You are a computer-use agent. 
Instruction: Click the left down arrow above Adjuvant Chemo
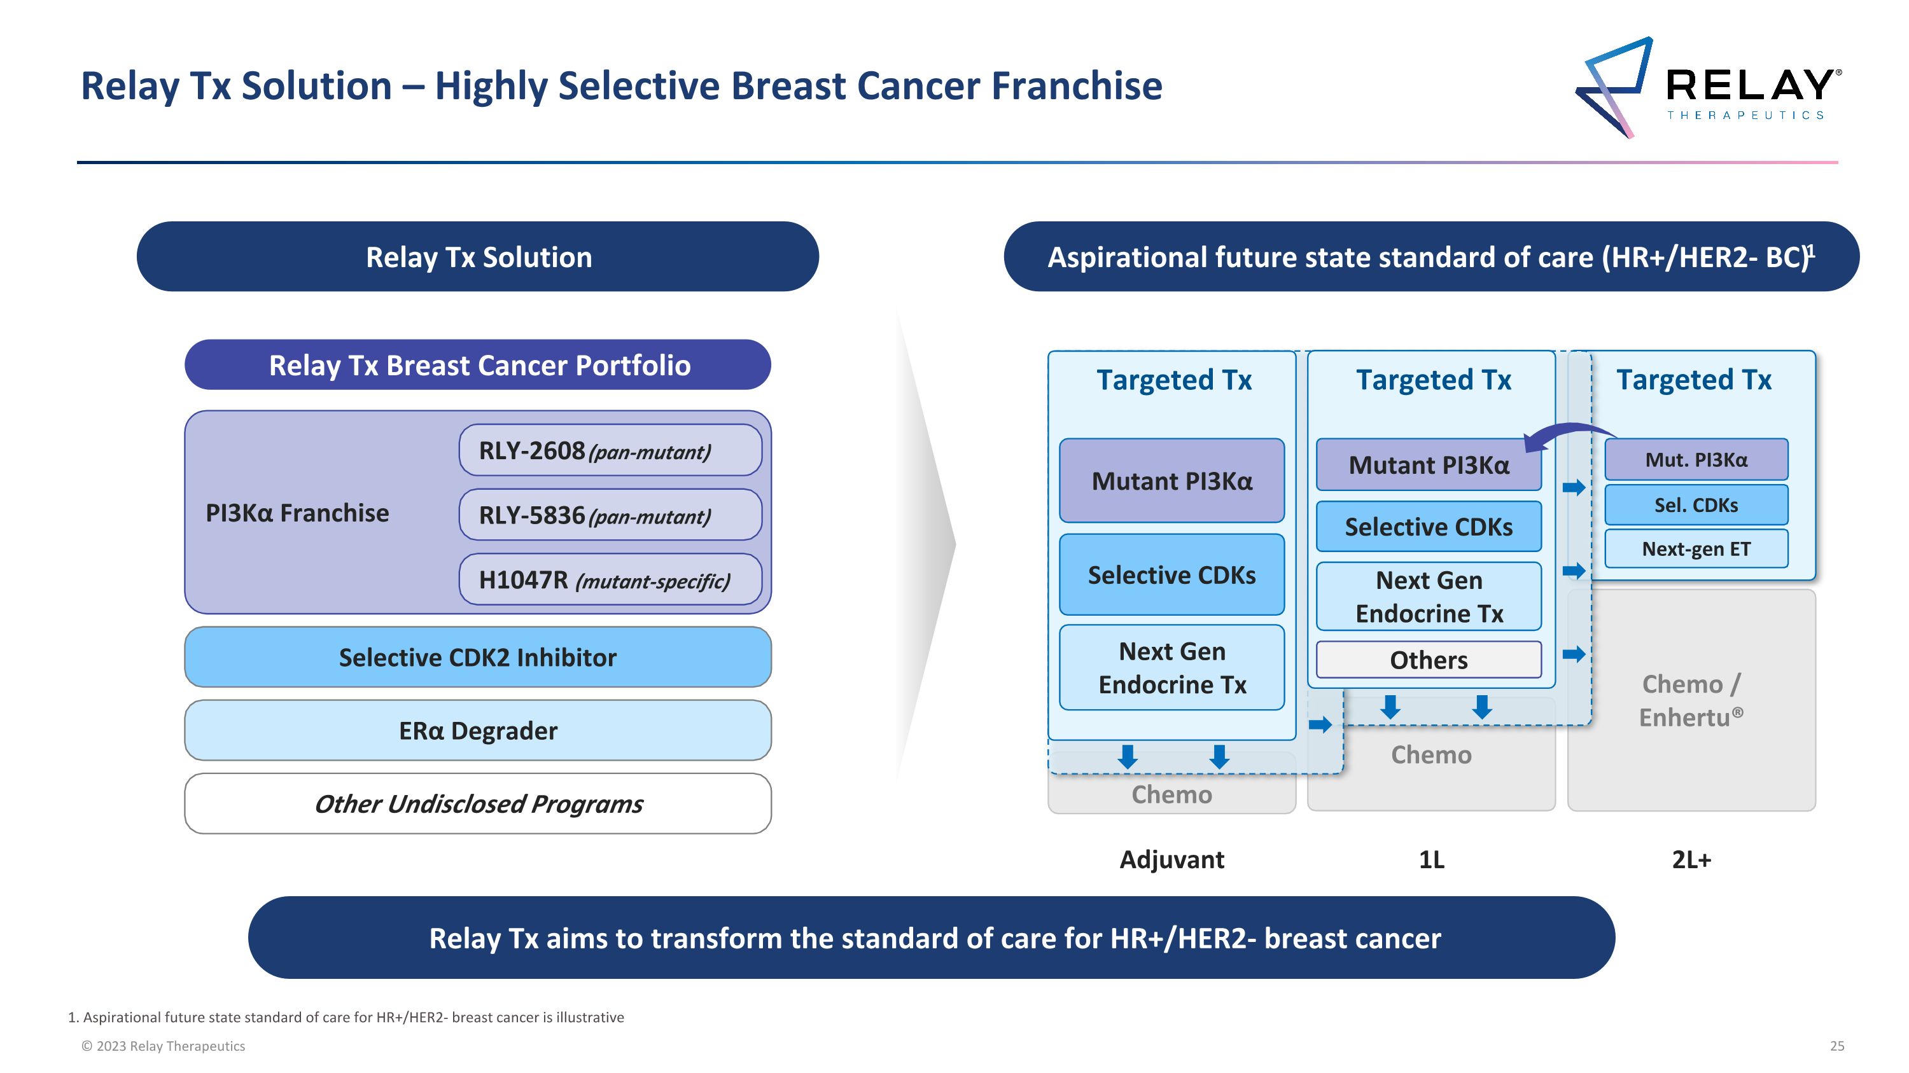(x=1127, y=756)
